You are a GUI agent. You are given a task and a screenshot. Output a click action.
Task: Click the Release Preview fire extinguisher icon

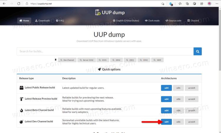[22, 99]
